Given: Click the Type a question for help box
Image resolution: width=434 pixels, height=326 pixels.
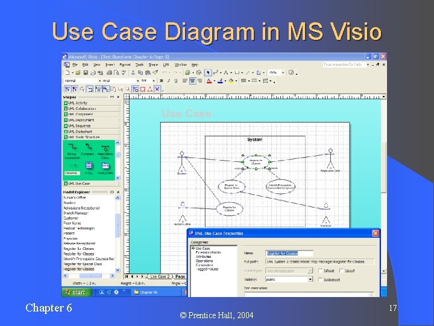Looking at the screenshot, I should [344, 65].
